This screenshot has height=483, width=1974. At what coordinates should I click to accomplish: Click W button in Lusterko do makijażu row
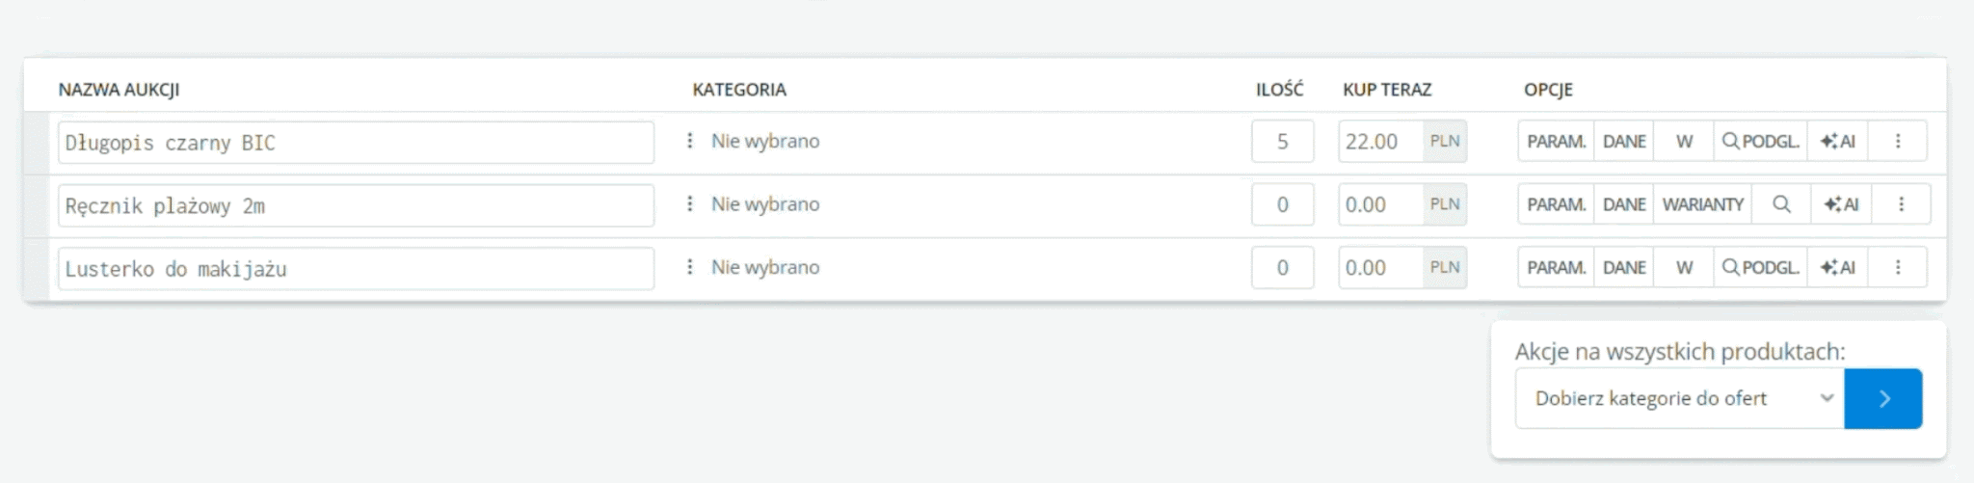[x=1684, y=268]
